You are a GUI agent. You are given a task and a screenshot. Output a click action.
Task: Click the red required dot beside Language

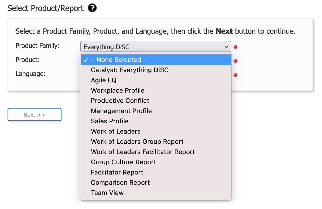pos(235,75)
